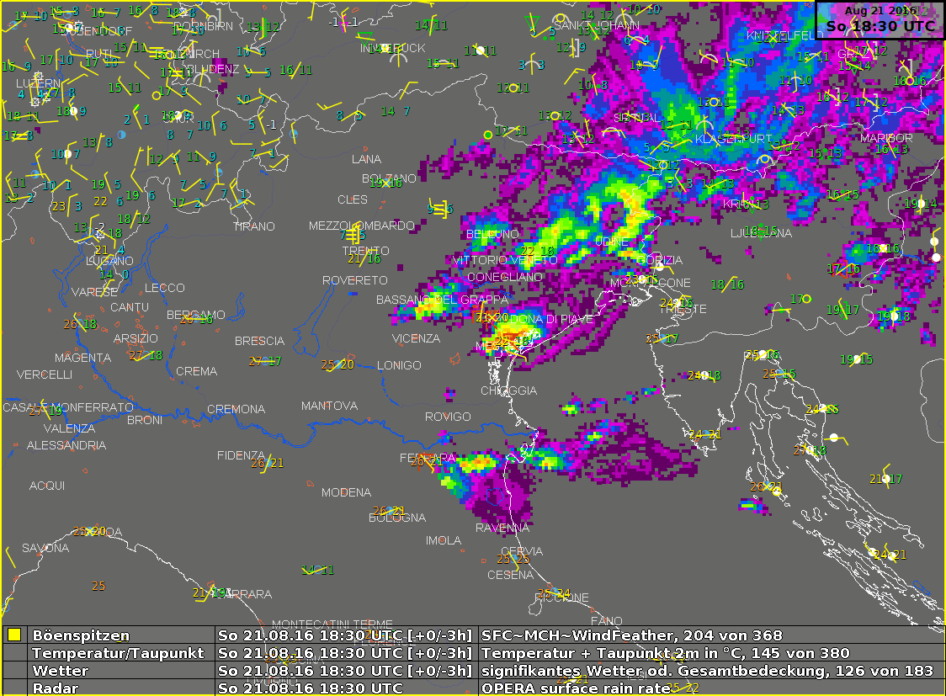The width and height of the screenshot is (946, 696).
Task: Click the station marker '27 17' near Brescia
Action: pos(265,361)
